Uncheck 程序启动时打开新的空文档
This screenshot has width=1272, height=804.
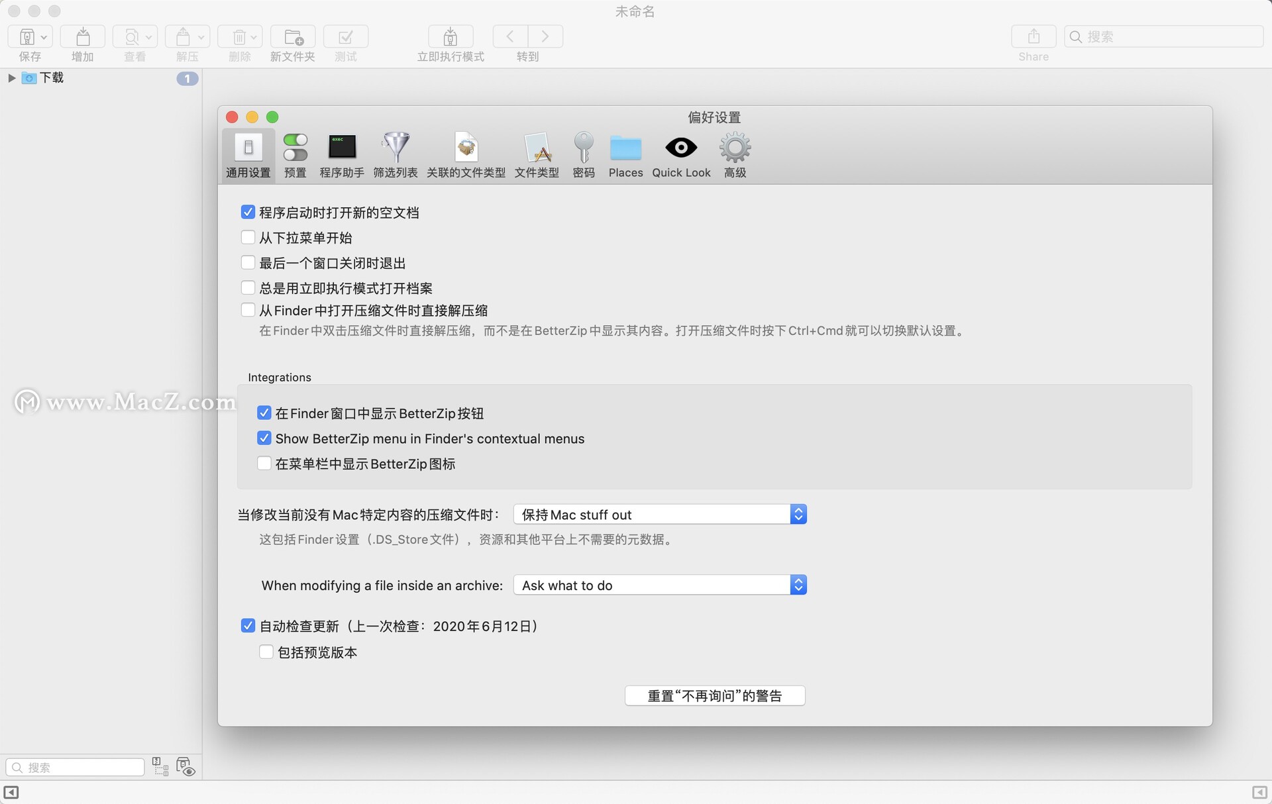(x=248, y=212)
